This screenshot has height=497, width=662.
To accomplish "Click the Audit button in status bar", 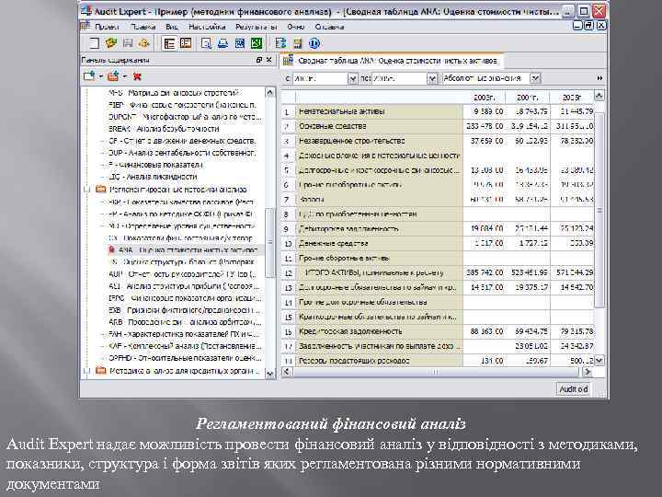I will tap(573, 388).
